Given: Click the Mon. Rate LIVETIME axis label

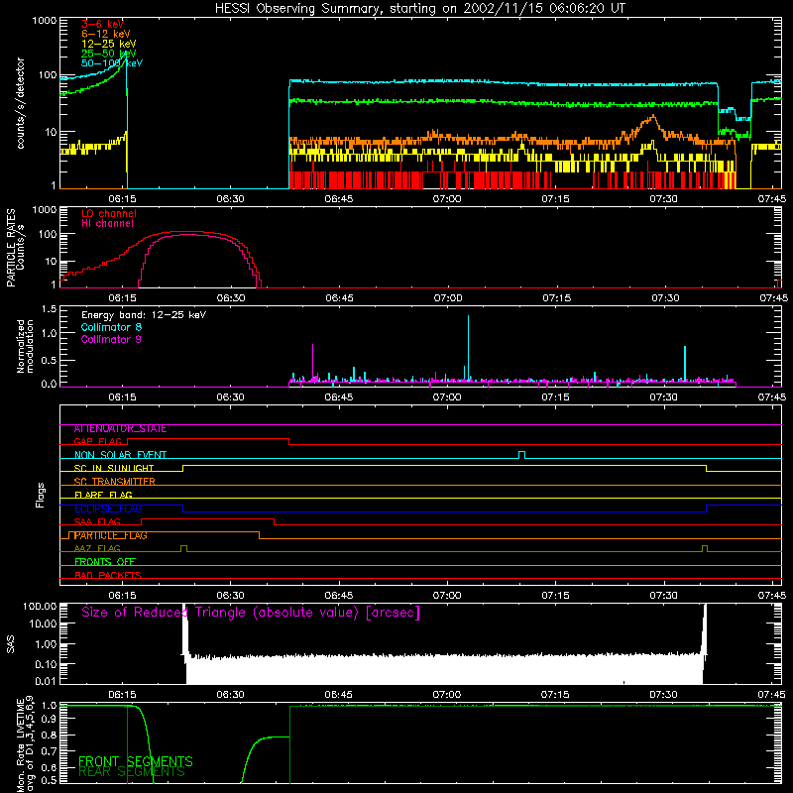Looking at the screenshot, I should [x=25, y=743].
